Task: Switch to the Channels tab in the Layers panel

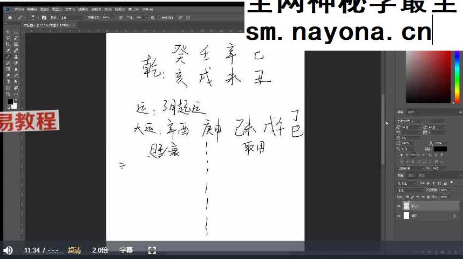Action: pyautogui.click(x=411, y=176)
